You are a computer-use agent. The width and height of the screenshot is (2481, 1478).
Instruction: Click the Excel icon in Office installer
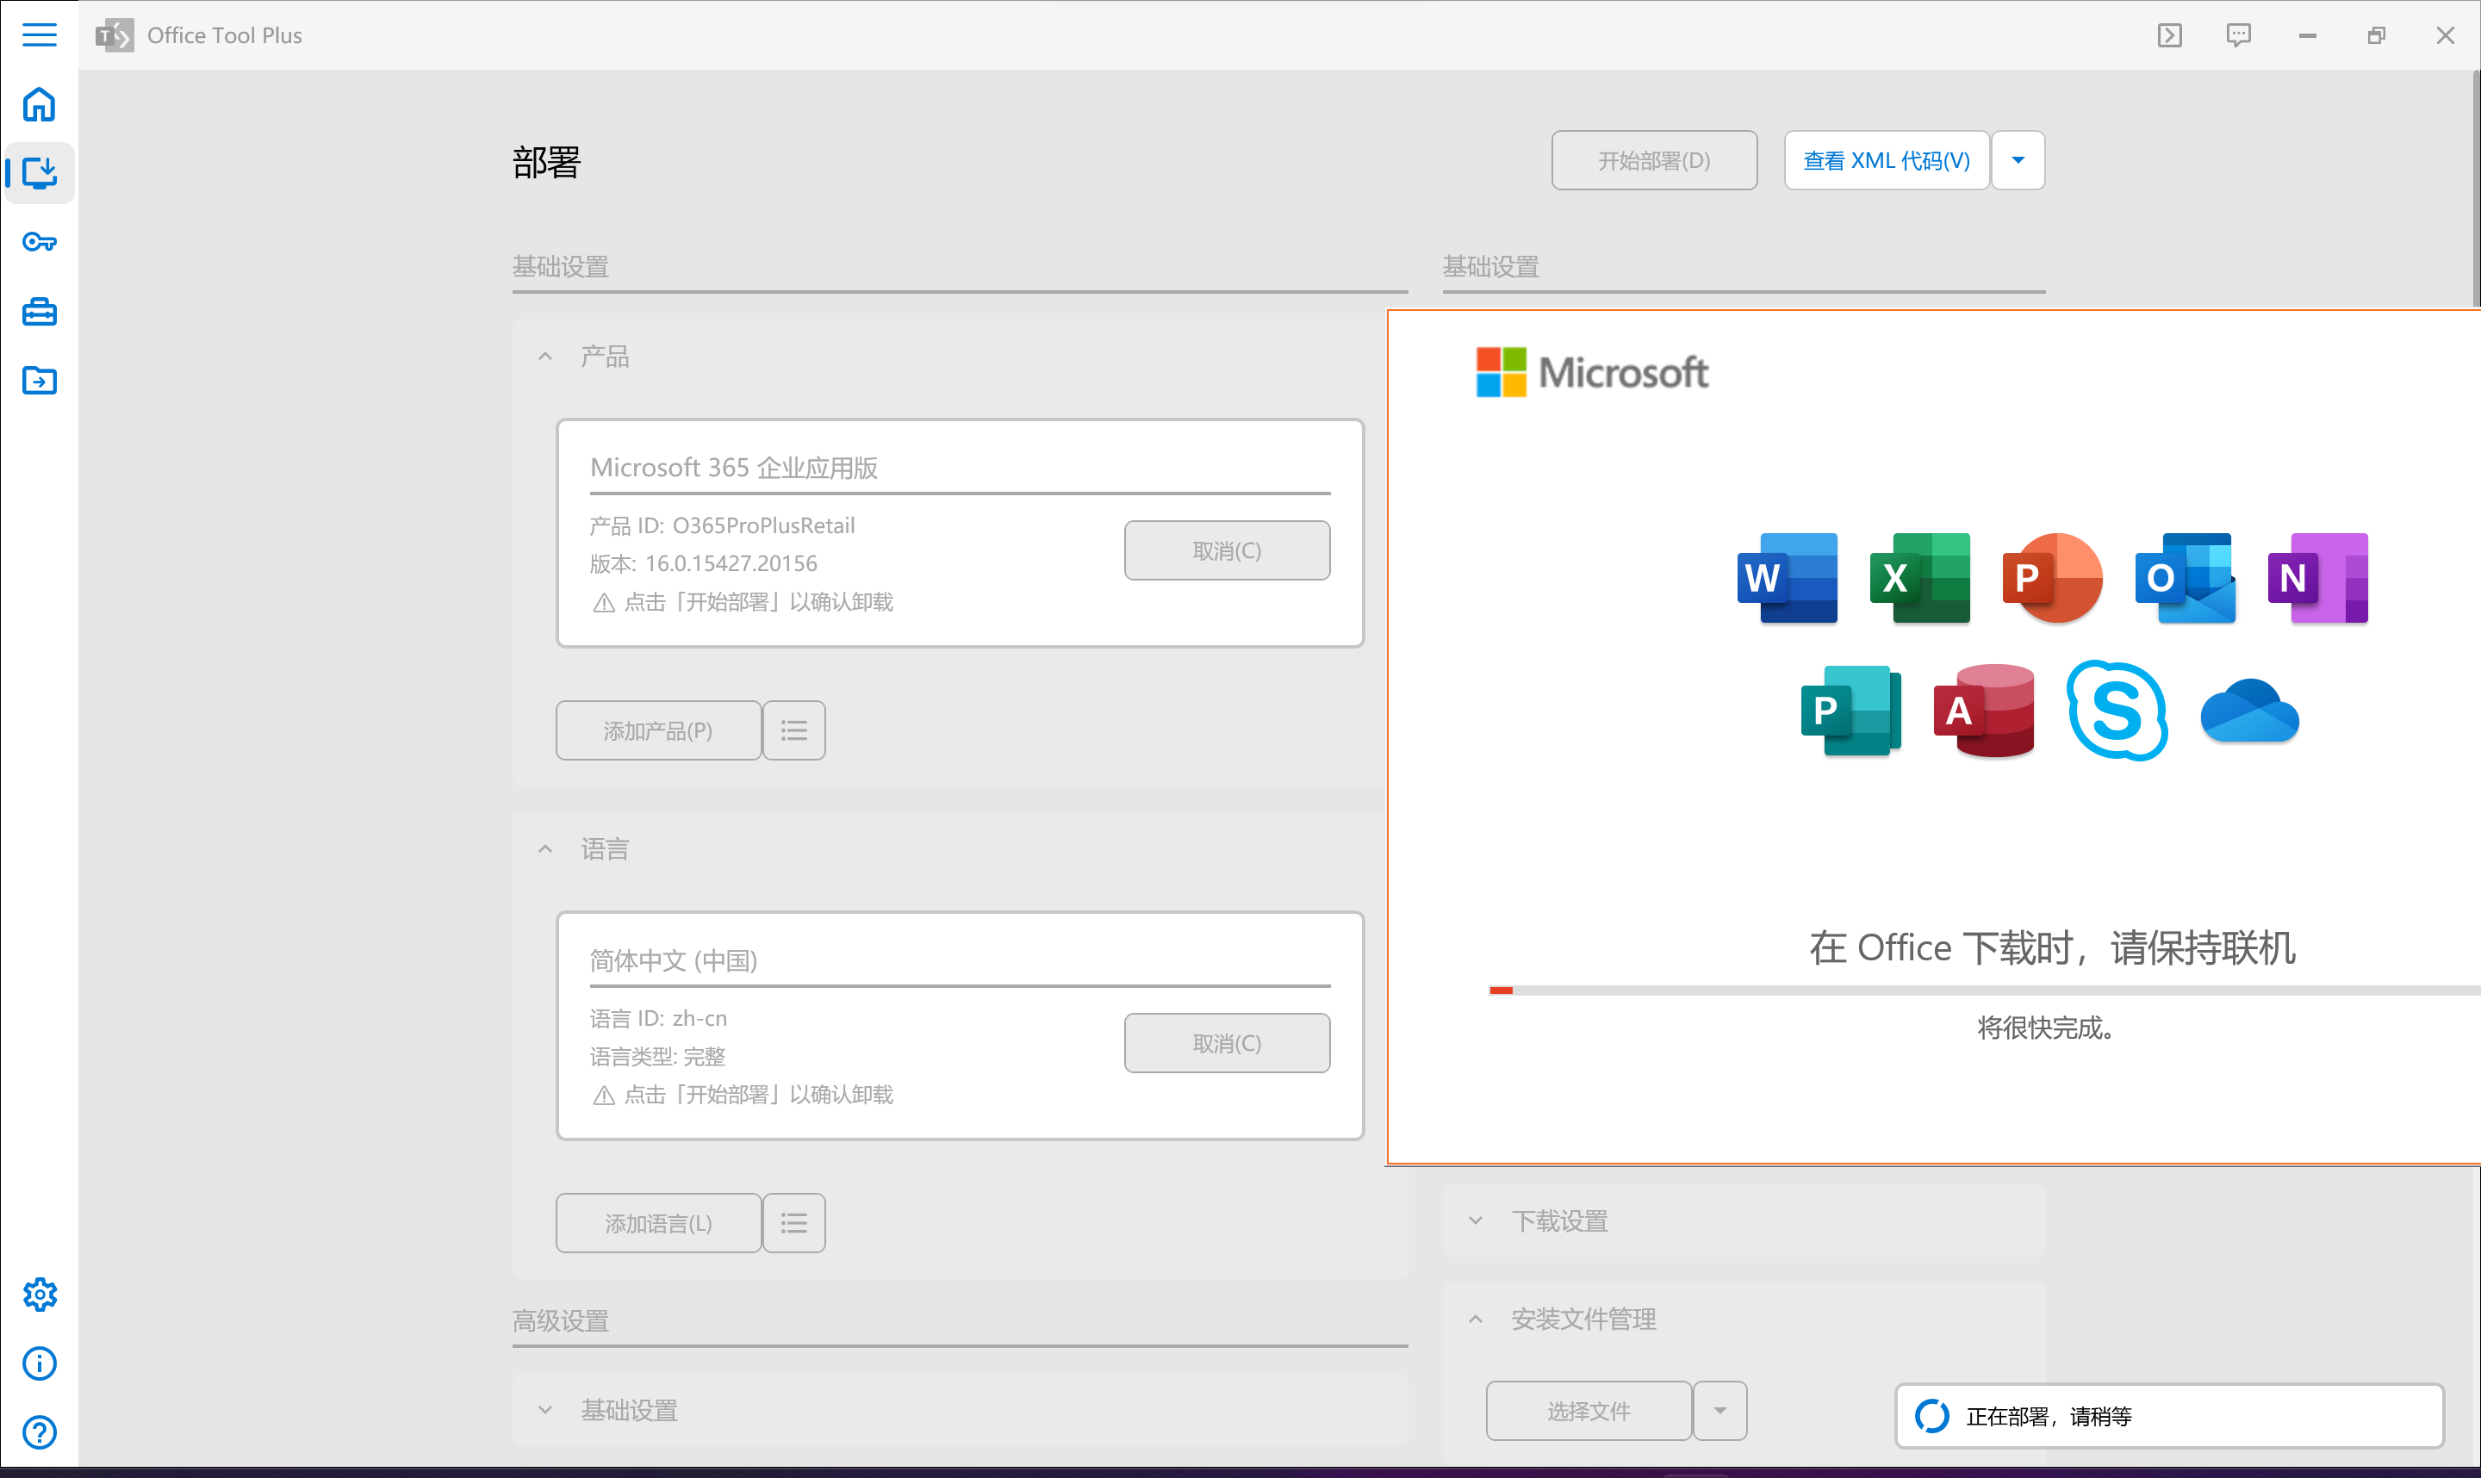pos(1919,578)
